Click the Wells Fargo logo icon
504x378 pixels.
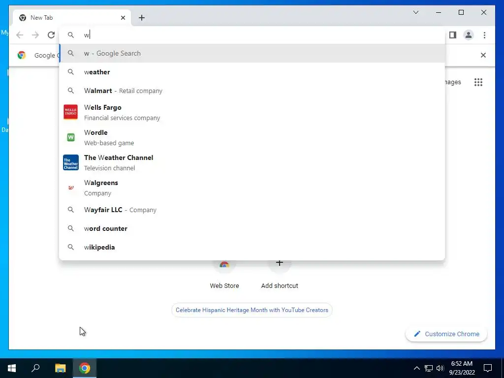point(71,112)
